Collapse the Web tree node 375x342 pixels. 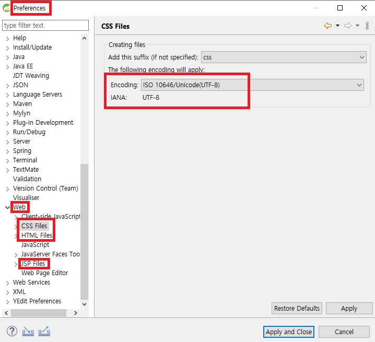tap(7, 207)
